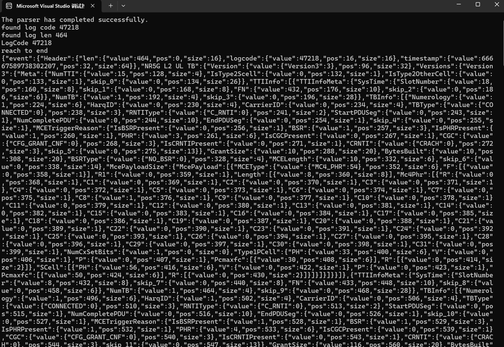Click the terminal icon in the tab

(x=9, y=6)
